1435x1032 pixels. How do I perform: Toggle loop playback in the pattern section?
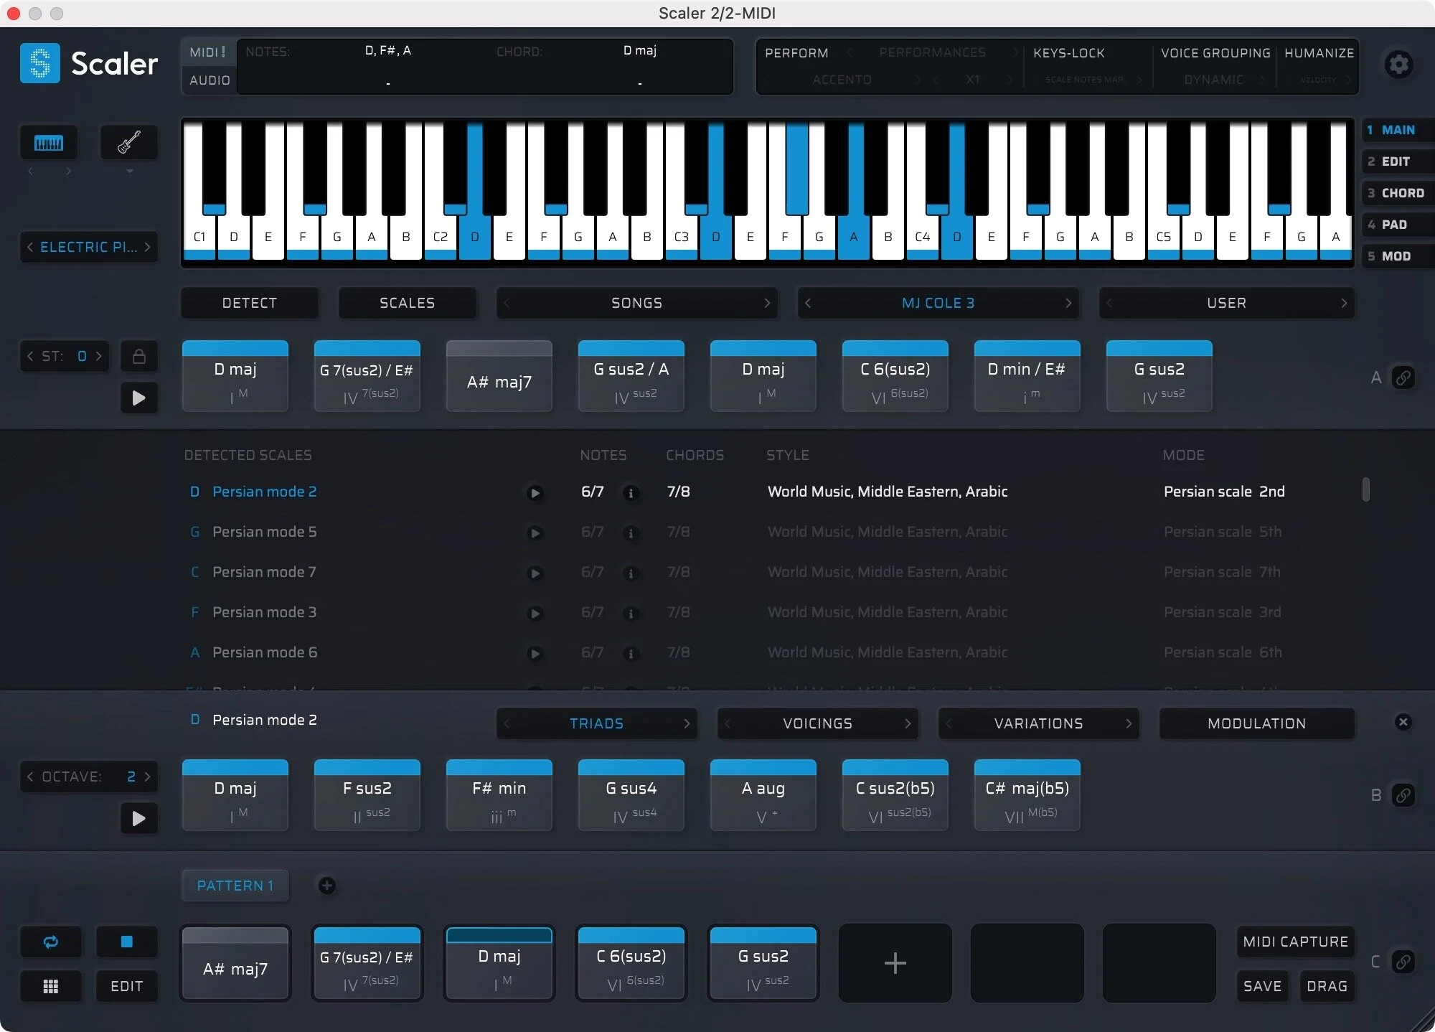tap(50, 942)
